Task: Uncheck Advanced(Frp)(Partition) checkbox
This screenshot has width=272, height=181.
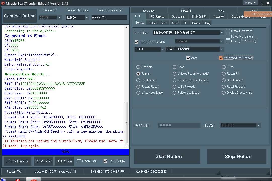Action: (221, 58)
